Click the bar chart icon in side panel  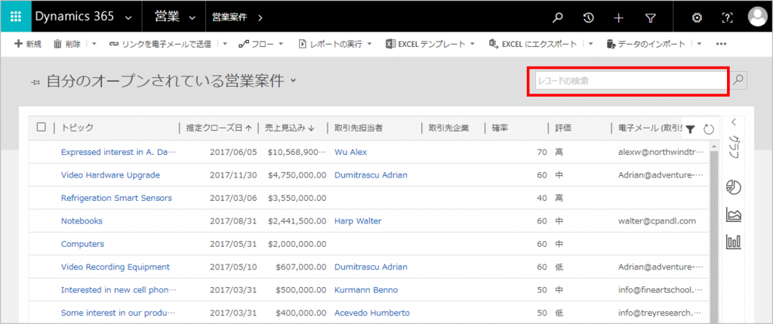(x=733, y=242)
